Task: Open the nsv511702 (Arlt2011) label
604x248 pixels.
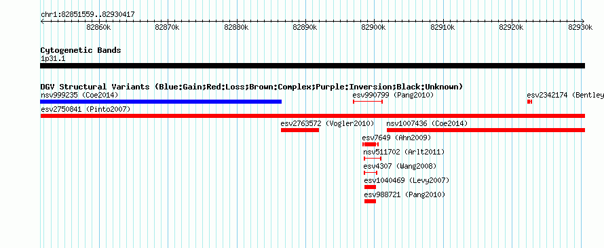Action: (x=404, y=152)
